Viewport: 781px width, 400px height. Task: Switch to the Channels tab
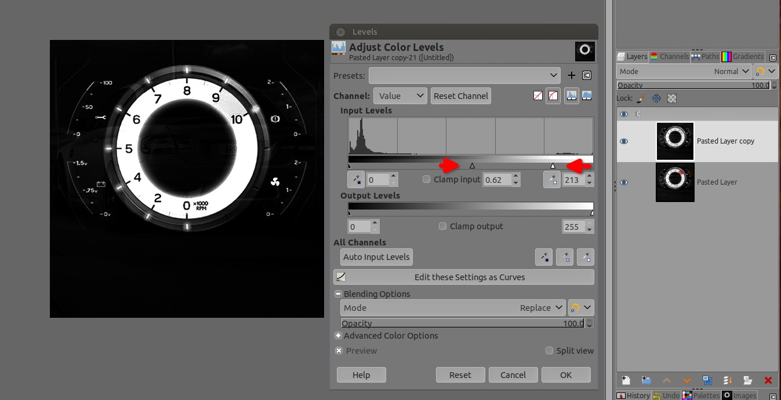pyautogui.click(x=669, y=57)
